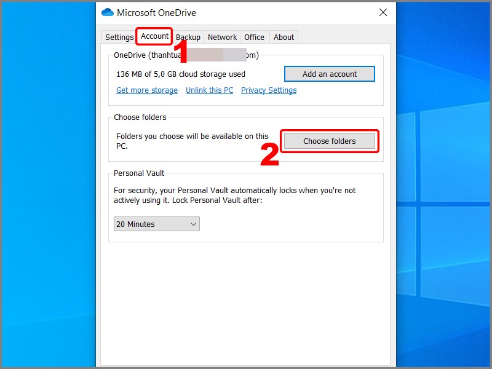Screen dimensions: 492x369
Task: Click the Unlink this PC link
Action: [209, 90]
